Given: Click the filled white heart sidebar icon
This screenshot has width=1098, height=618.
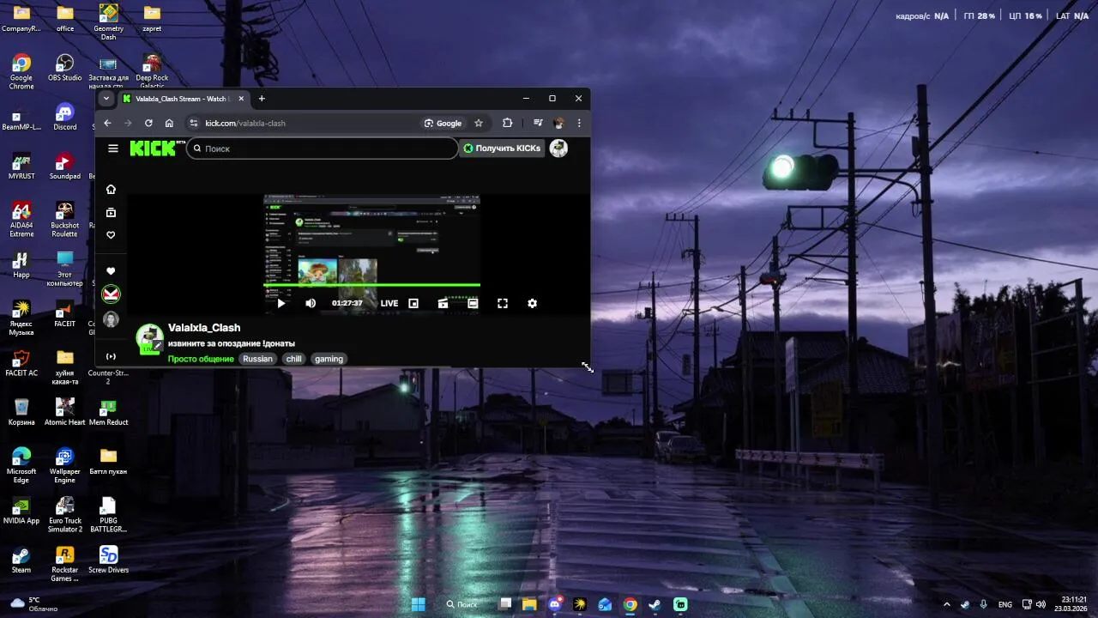Looking at the screenshot, I should pos(111,271).
